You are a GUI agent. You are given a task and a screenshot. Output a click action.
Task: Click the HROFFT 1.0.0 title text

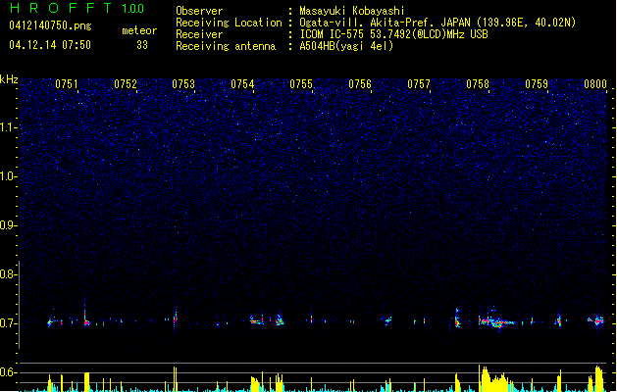tap(77, 8)
